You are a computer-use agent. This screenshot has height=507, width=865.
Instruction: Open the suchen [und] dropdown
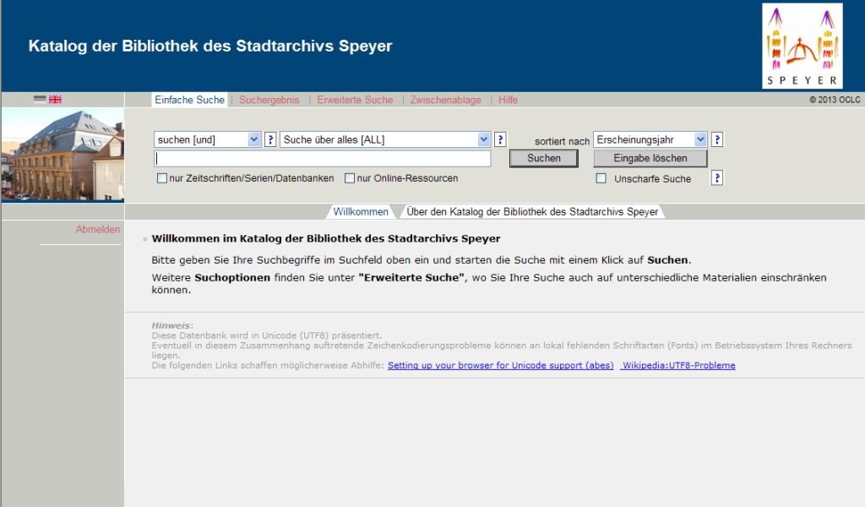(207, 139)
